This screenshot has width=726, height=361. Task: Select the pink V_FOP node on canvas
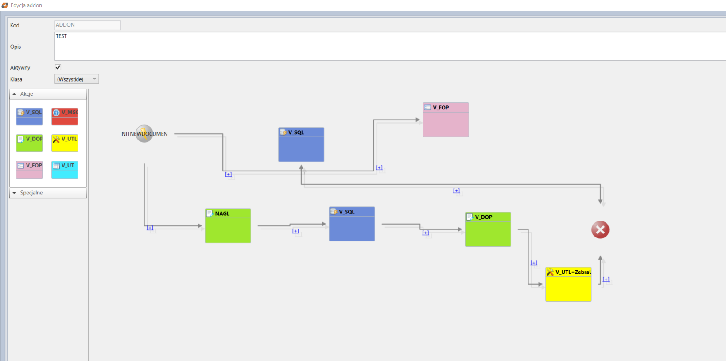(446, 120)
